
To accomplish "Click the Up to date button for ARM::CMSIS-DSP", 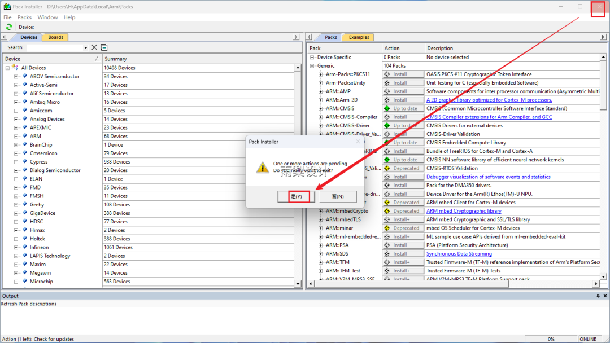I will tap(403, 142).
